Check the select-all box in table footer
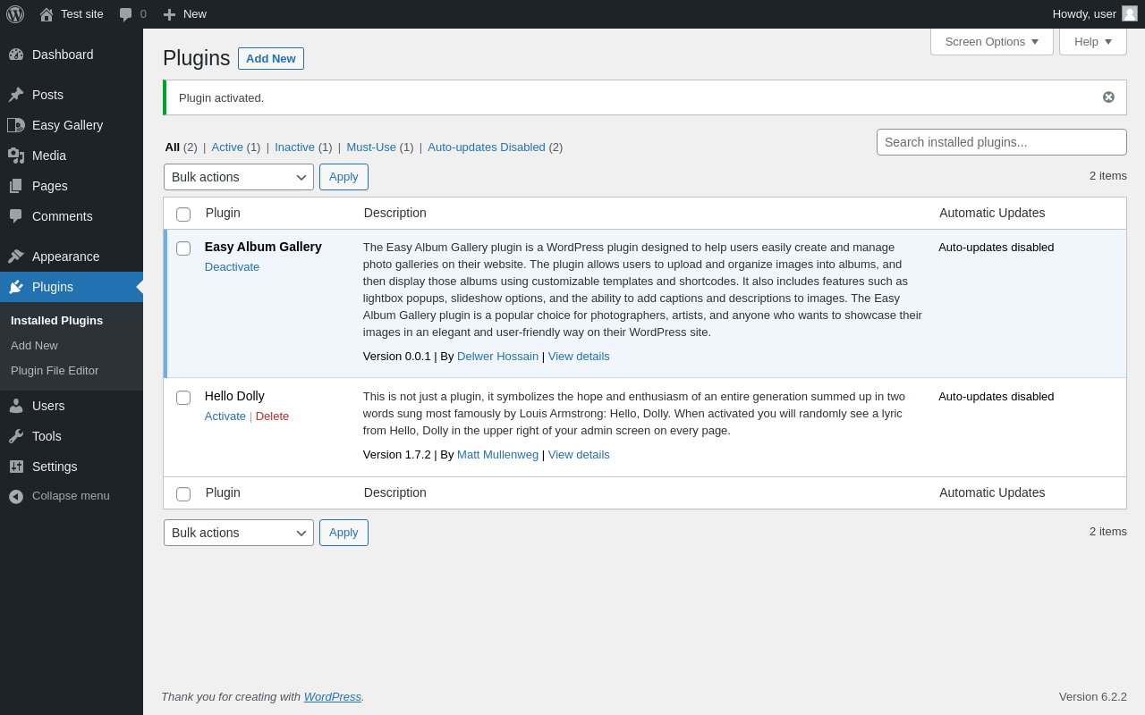Image resolution: width=1145 pixels, height=715 pixels. pos(183,494)
